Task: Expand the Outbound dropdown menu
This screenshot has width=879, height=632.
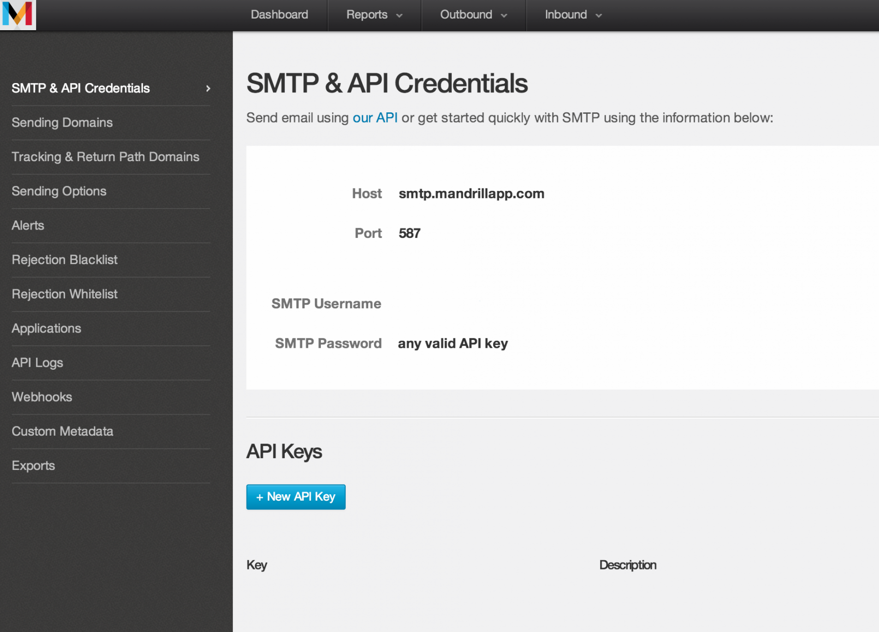Action: tap(472, 15)
